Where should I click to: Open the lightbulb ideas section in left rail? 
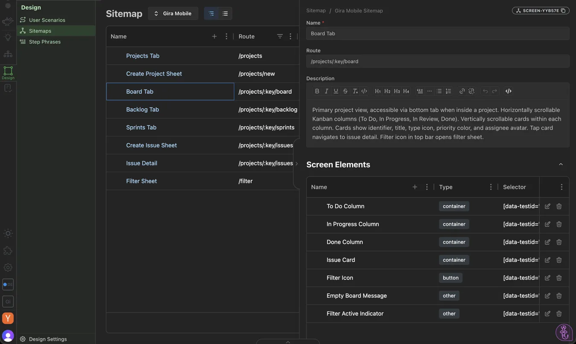pyautogui.click(x=8, y=38)
